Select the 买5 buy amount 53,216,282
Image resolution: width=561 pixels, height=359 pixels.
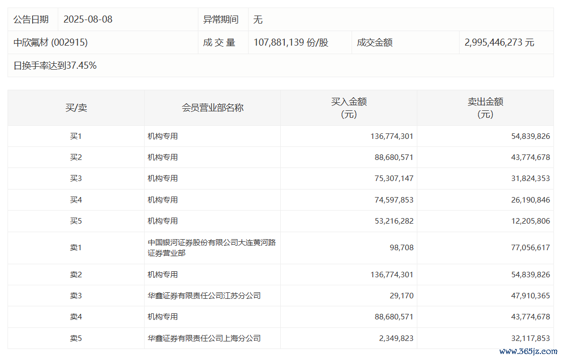pos(391,221)
